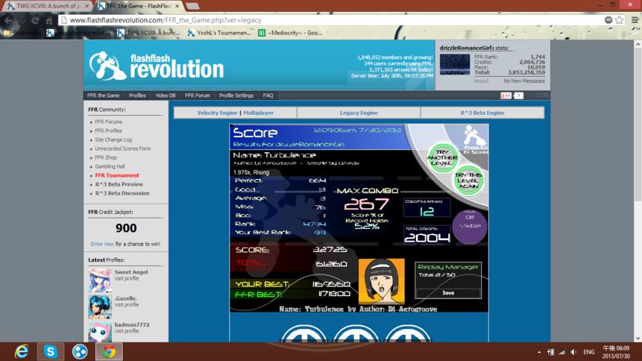Click the taskbar clock and date
642x361 pixels.
pyautogui.click(x=616, y=352)
